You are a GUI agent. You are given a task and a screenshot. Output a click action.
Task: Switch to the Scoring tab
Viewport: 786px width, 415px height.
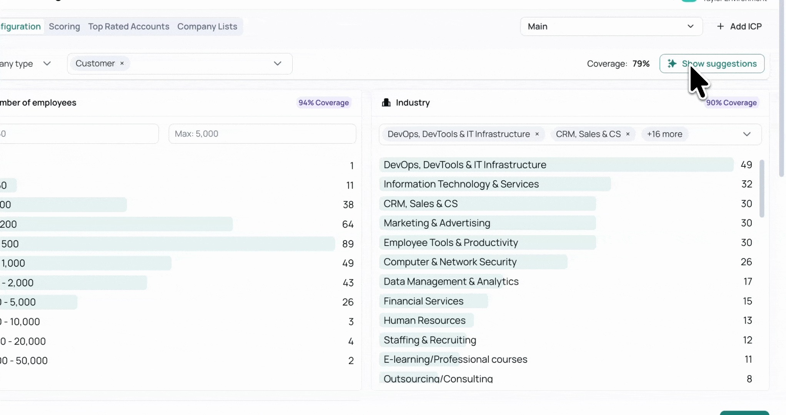coord(64,27)
